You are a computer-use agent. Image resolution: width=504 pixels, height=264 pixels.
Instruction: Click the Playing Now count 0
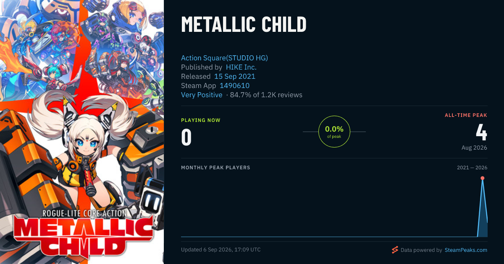click(186, 137)
